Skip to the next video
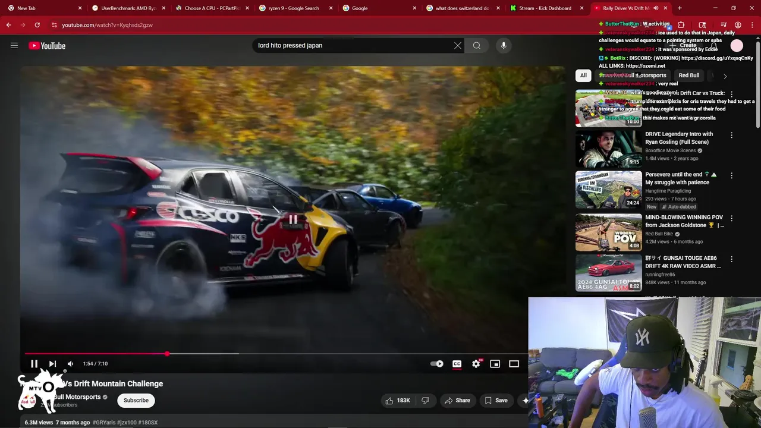 [x=52, y=364]
